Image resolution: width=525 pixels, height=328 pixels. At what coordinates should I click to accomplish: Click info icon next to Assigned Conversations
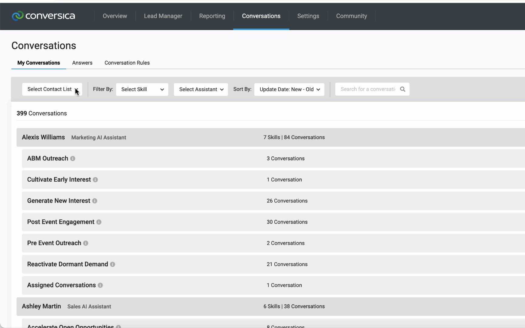click(x=100, y=285)
